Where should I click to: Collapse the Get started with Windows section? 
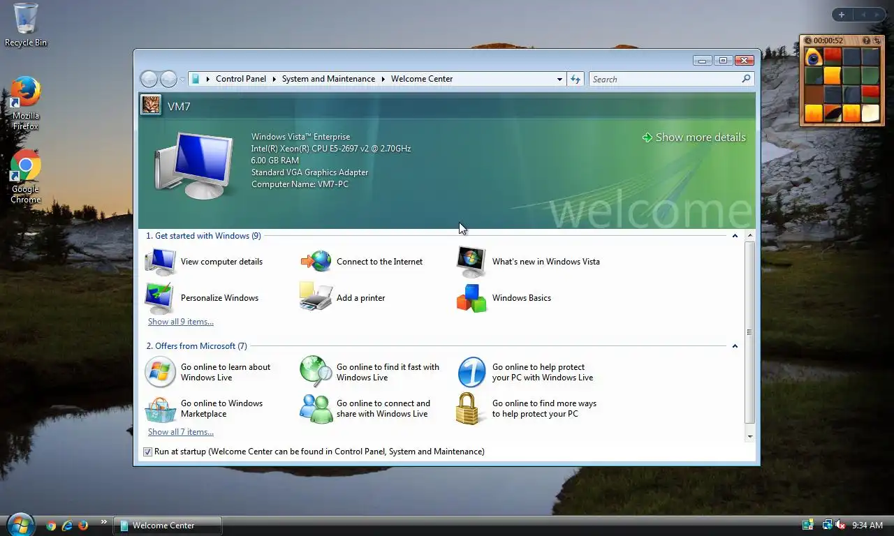tap(735, 236)
